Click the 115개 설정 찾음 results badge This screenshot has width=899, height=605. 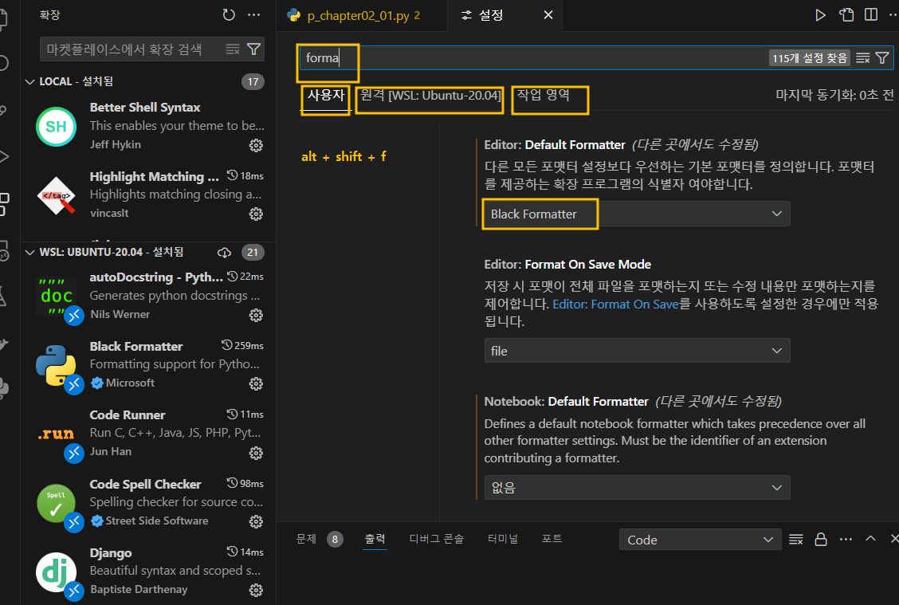click(809, 58)
